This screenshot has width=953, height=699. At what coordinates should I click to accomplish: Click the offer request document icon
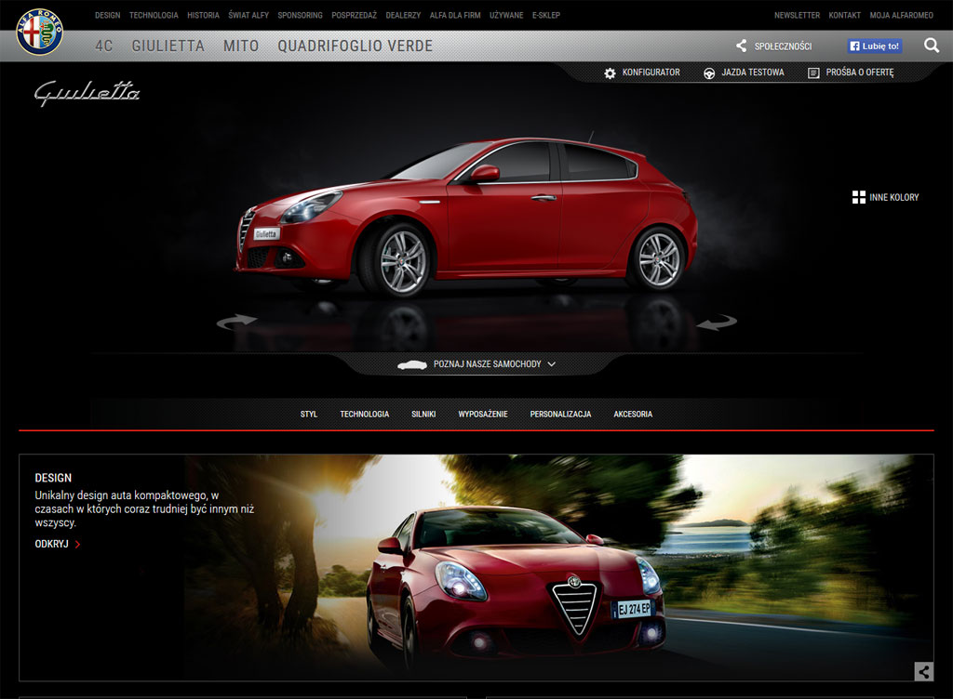tap(813, 73)
